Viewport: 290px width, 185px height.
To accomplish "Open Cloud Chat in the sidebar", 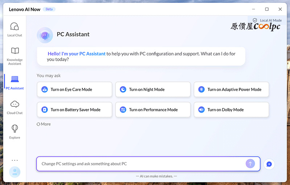I will tap(14, 105).
